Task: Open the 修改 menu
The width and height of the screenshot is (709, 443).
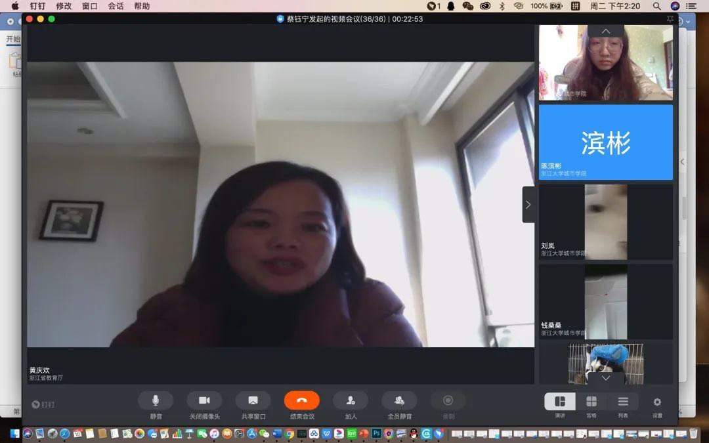Action: point(64,6)
